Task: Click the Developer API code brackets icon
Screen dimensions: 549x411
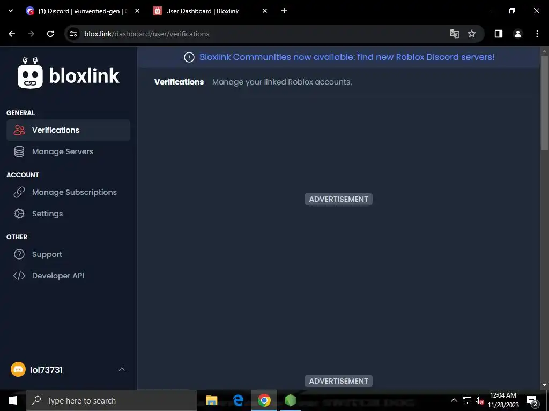Action: click(19, 276)
